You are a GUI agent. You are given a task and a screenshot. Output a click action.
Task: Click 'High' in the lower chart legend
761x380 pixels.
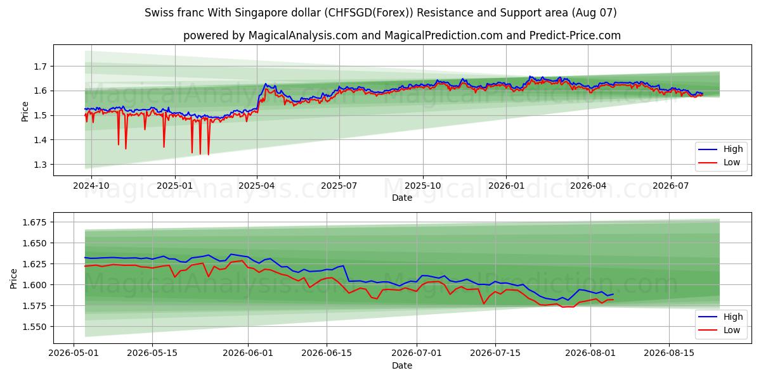[x=733, y=317]
